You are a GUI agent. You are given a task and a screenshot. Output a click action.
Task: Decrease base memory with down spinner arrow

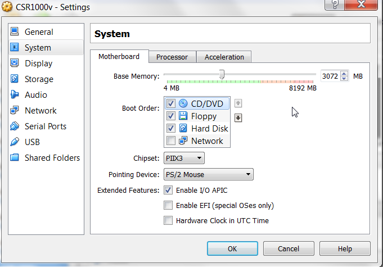pyautogui.click(x=344, y=79)
